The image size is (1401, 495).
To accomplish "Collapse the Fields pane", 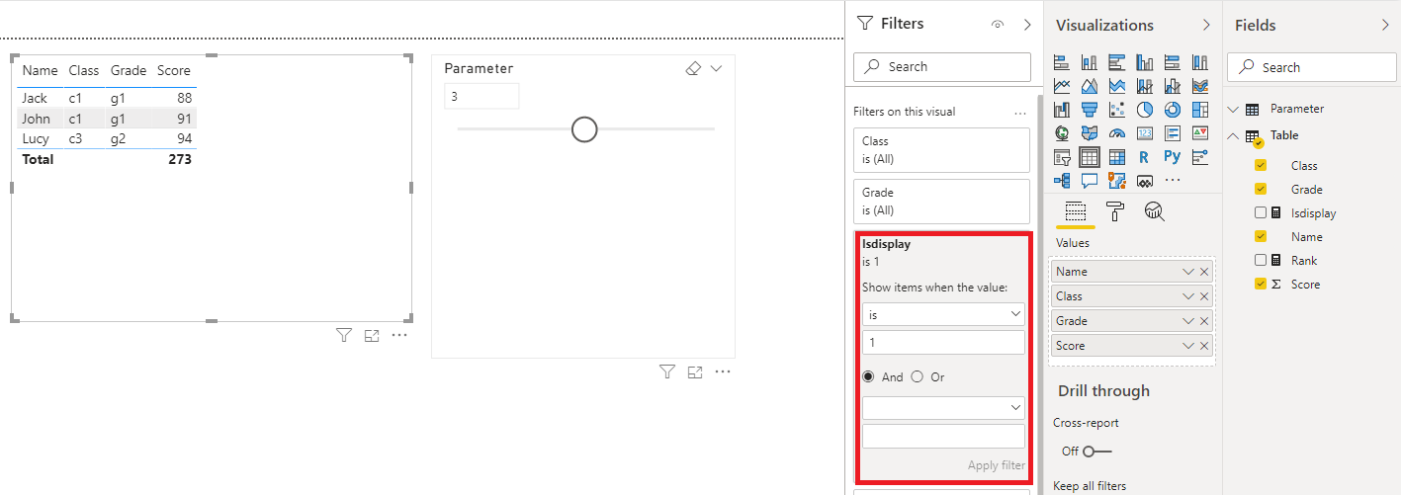I will [x=1385, y=25].
